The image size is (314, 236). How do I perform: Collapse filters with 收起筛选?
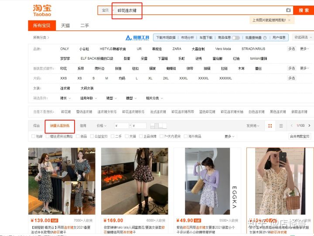click(303, 37)
